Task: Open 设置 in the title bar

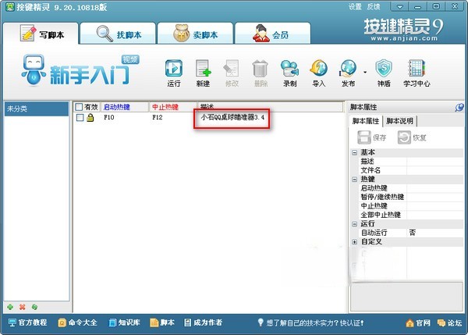Action: coord(355,6)
